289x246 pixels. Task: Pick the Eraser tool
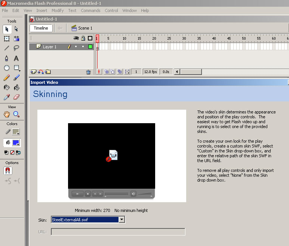coord(16,97)
